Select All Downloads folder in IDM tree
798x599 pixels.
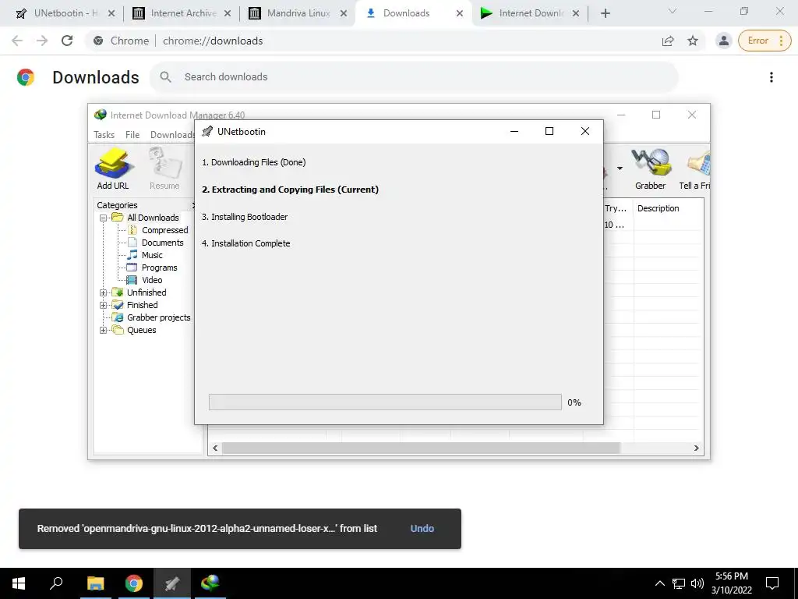(x=153, y=218)
